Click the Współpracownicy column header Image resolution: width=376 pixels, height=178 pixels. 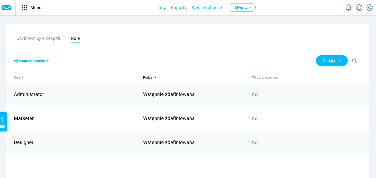click(x=265, y=78)
